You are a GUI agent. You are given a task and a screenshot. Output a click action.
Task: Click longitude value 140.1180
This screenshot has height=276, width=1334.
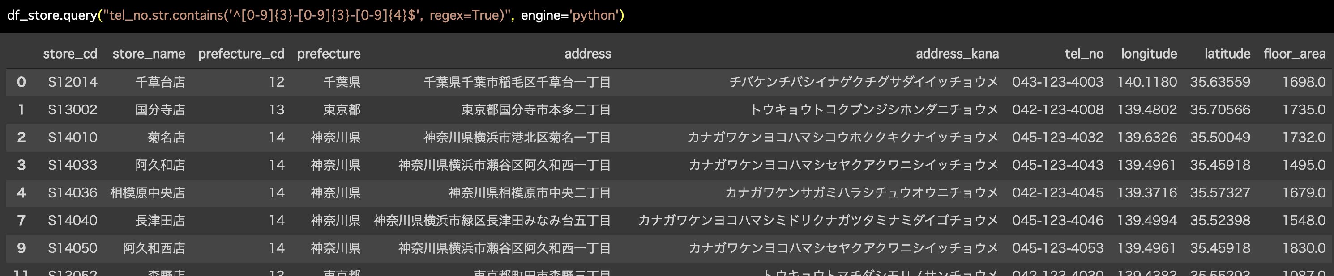pos(1147,82)
